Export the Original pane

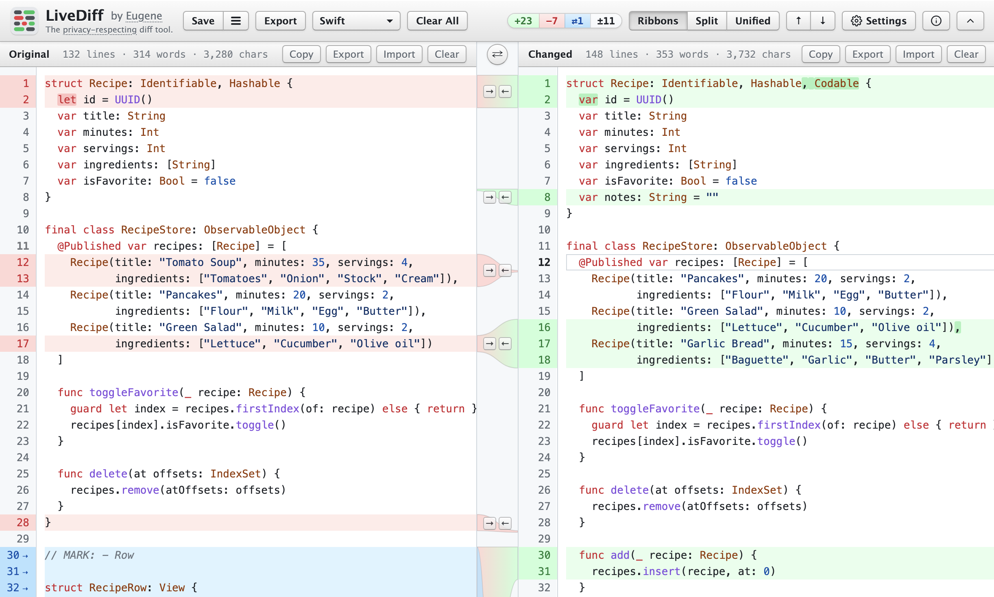(348, 54)
